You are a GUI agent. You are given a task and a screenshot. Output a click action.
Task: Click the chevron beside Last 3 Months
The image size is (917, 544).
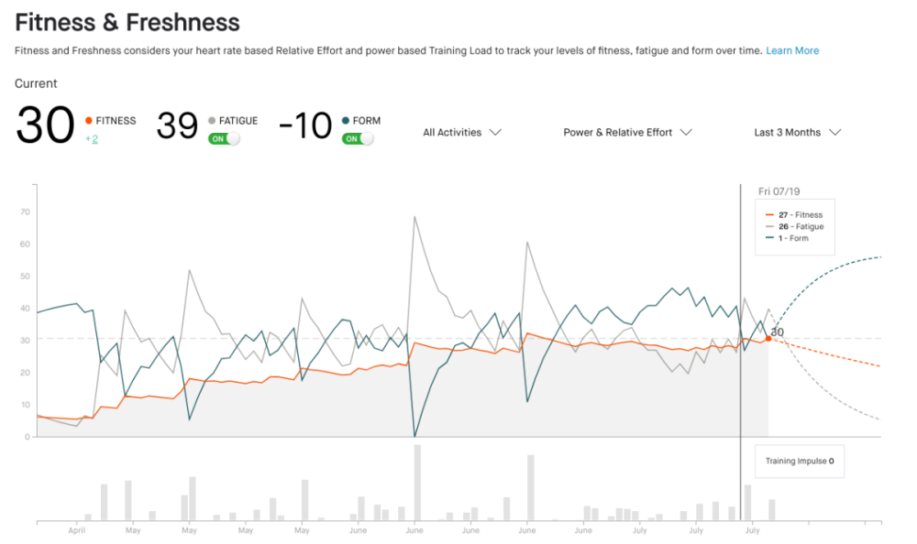[x=835, y=133]
